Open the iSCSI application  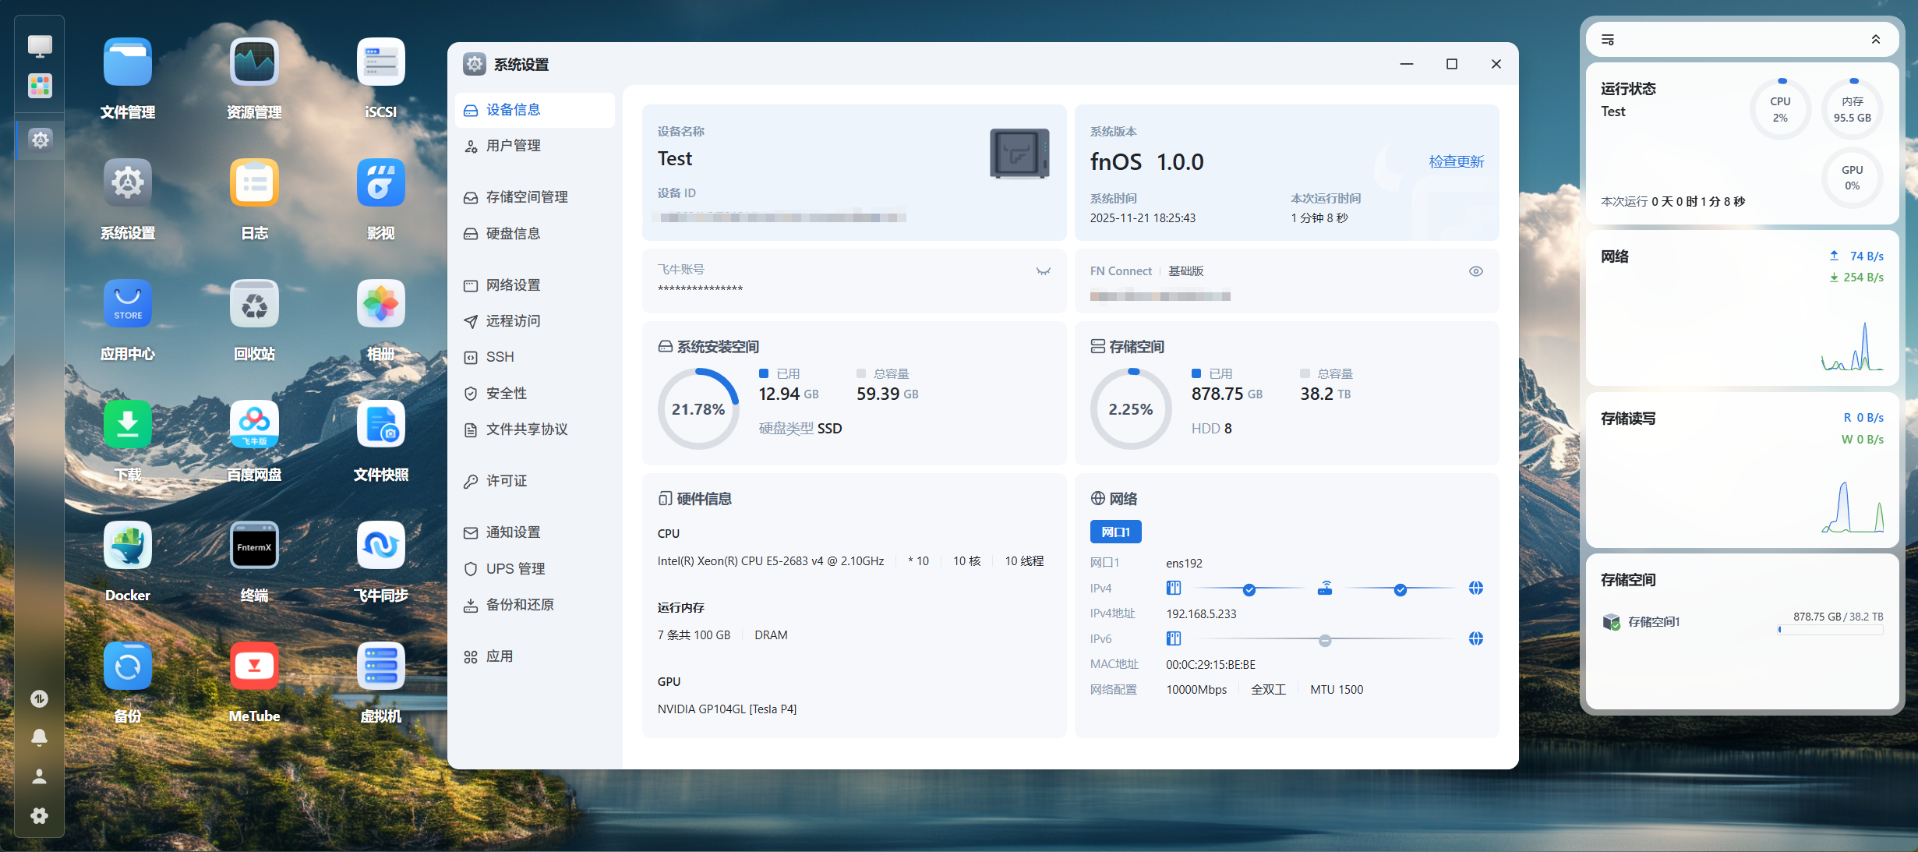click(x=380, y=62)
